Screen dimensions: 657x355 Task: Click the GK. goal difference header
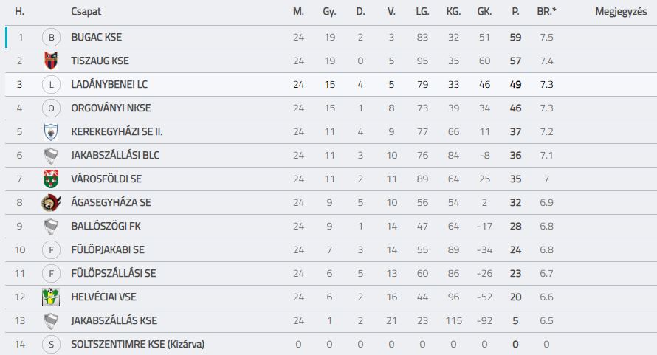coord(484,12)
